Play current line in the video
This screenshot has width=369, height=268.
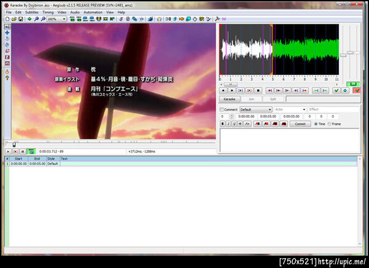pos(15,152)
